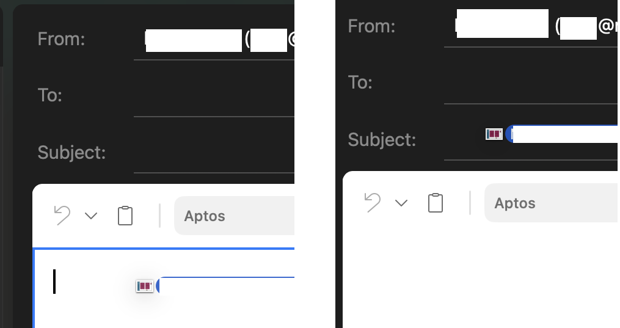Click the empty Subject field in left window
Image resolution: width=620 pixels, height=328 pixels.
point(214,153)
